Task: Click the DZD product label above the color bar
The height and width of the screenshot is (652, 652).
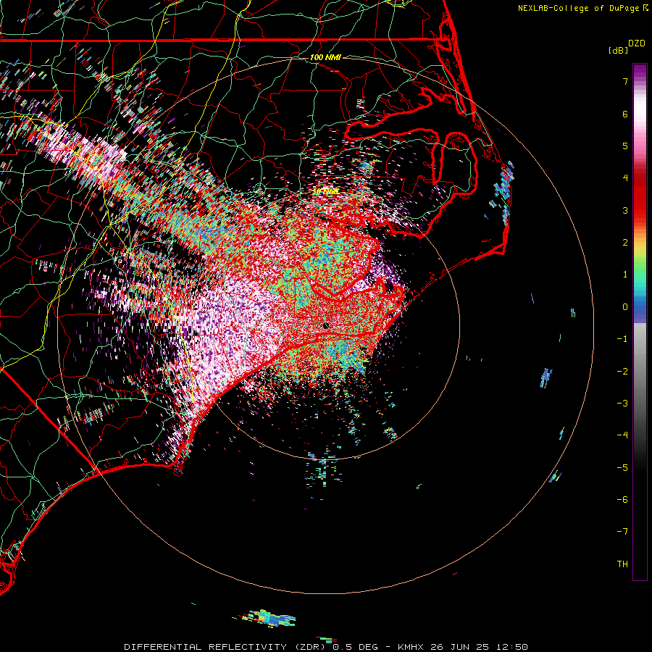Action: tap(636, 43)
